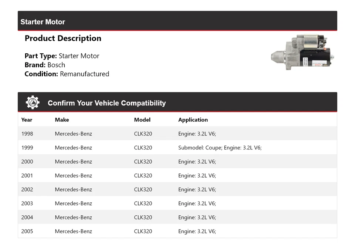355x249 pixels.
Task: Click the Application column header
Action: point(193,120)
